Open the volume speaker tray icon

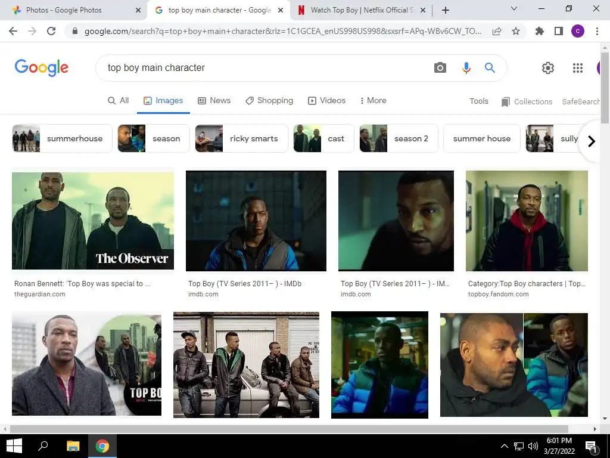tap(533, 446)
